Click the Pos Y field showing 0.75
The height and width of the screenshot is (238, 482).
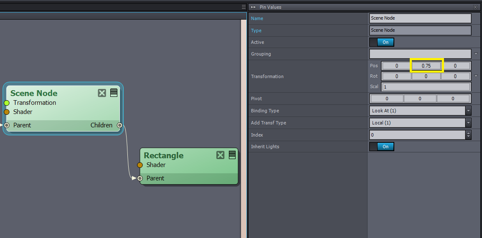(426, 66)
